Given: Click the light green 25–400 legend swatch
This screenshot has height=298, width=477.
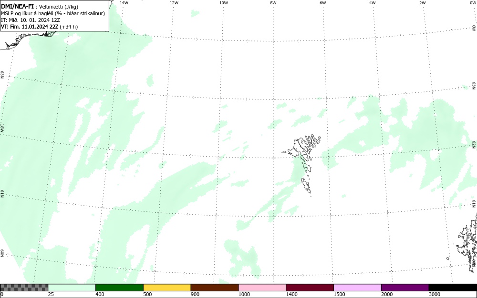Looking at the screenshot, I should click(x=72, y=288).
